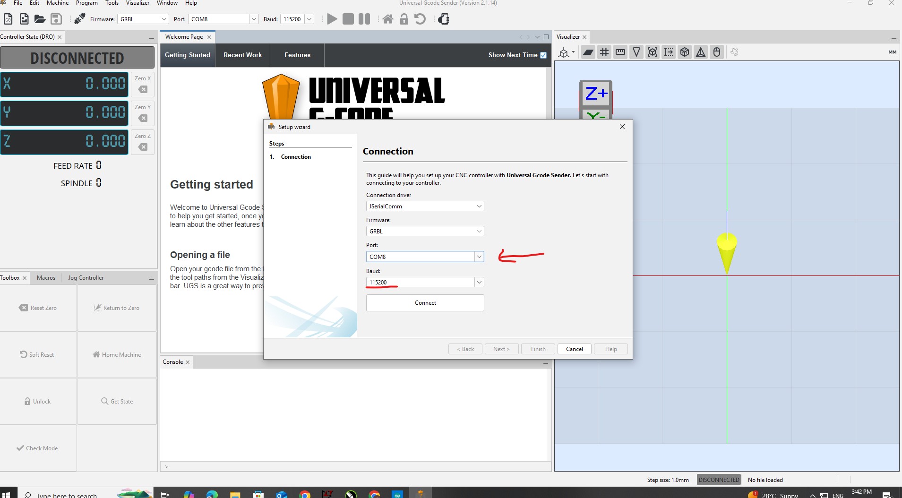Open the Machine menu
902x498 pixels.
point(58,3)
